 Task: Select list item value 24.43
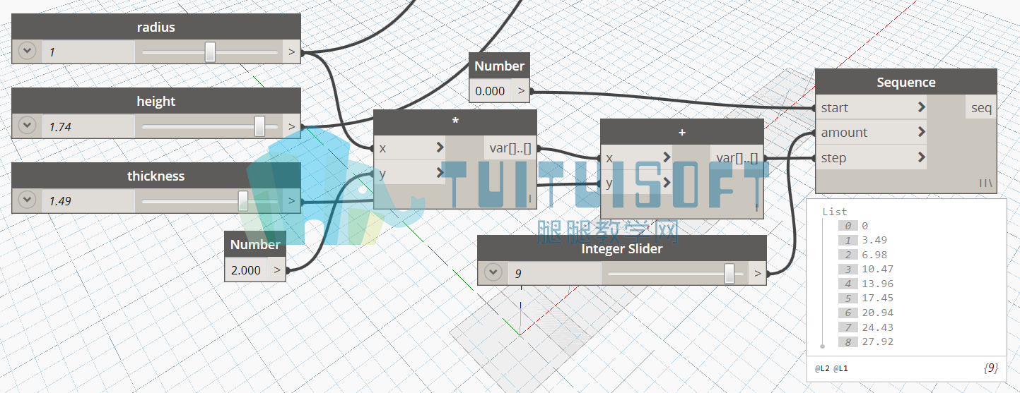877,327
